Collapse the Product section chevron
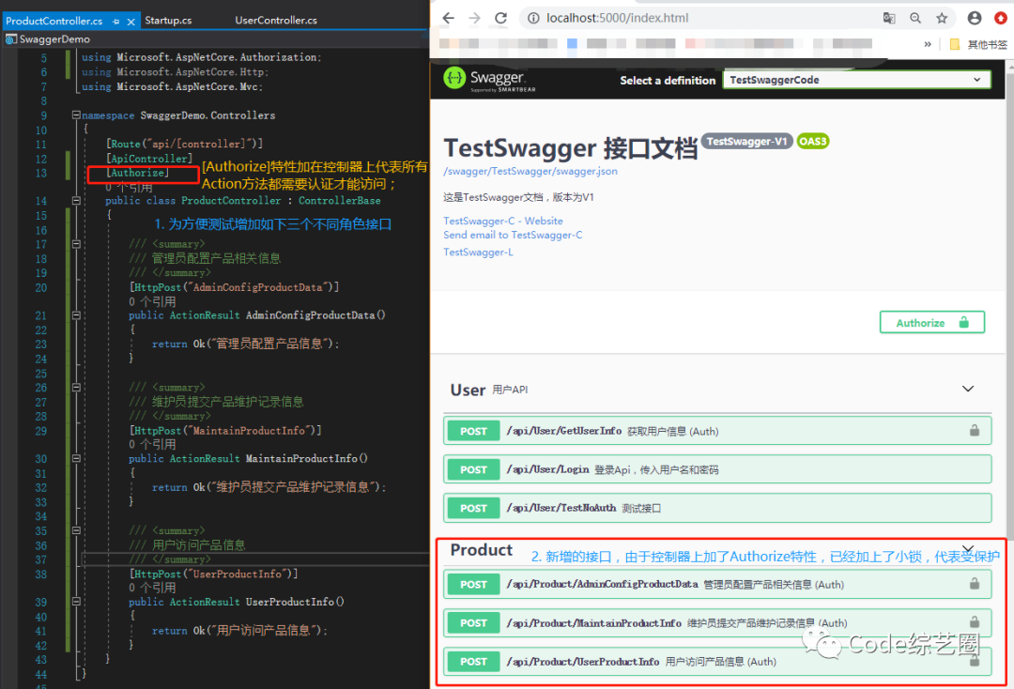The width and height of the screenshot is (1014, 689). tap(967, 549)
